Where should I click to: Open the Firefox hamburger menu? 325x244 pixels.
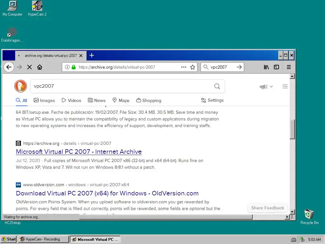pyautogui.click(x=289, y=67)
